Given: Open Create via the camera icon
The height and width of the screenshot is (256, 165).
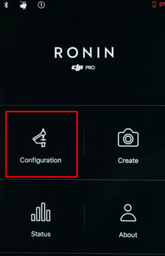Looking at the screenshot, I should tap(128, 138).
